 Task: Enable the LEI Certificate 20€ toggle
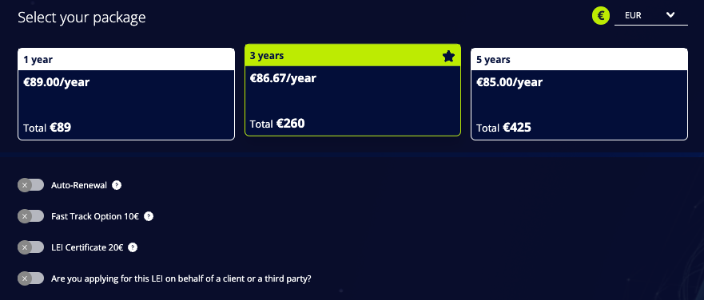click(x=31, y=247)
